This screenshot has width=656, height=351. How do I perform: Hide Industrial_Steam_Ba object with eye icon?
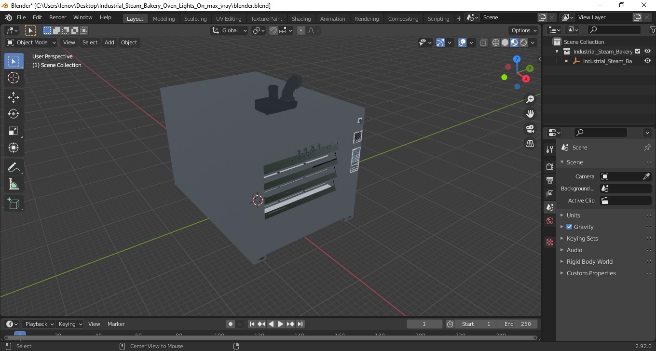647,61
